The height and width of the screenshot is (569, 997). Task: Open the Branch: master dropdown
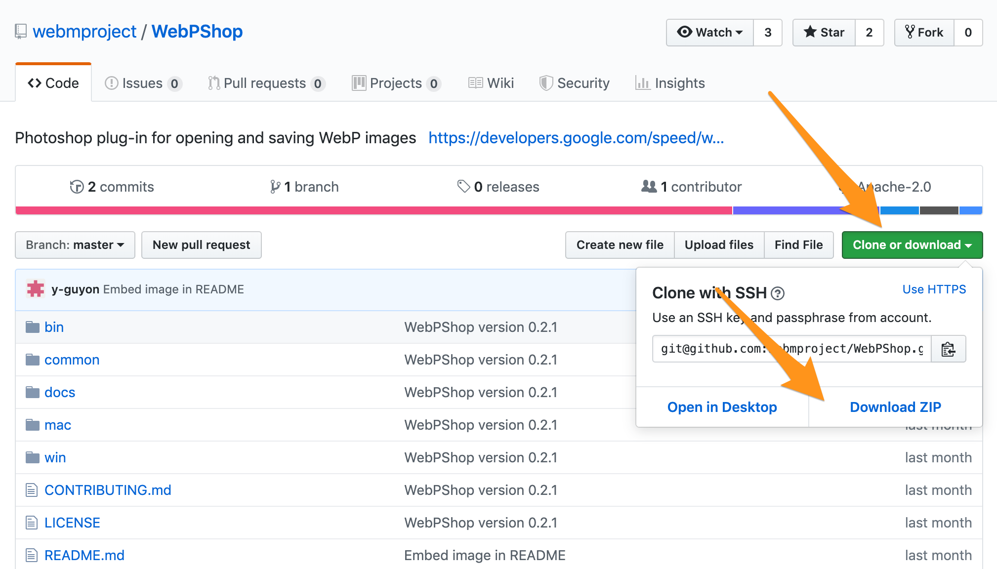pos(75,245)
